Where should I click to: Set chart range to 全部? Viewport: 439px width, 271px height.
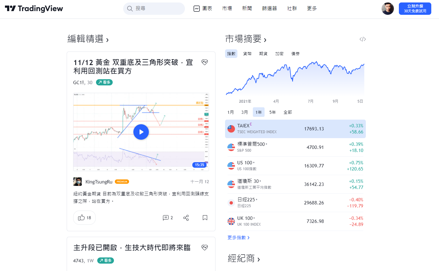(x=288, y=112)
